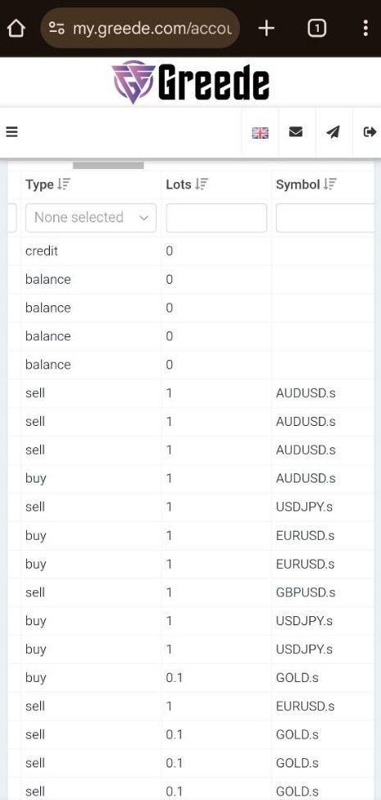Select the GBPUSD.s sell row
Viewport: 381px width, 800px height.
pyautogui.click(x=191, y=593)
